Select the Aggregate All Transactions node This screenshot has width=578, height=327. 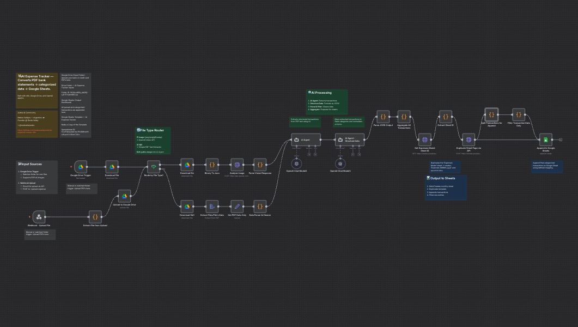click(404, 117)
